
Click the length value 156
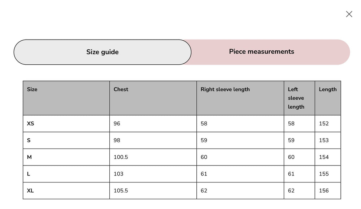click(324, 191)
